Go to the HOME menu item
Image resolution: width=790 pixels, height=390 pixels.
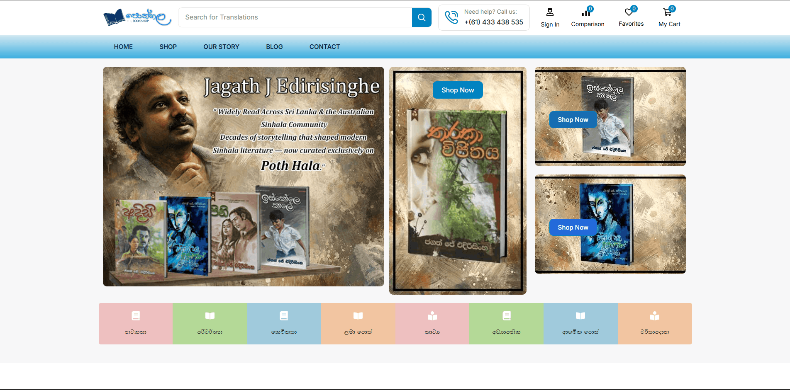pos(123,47)
